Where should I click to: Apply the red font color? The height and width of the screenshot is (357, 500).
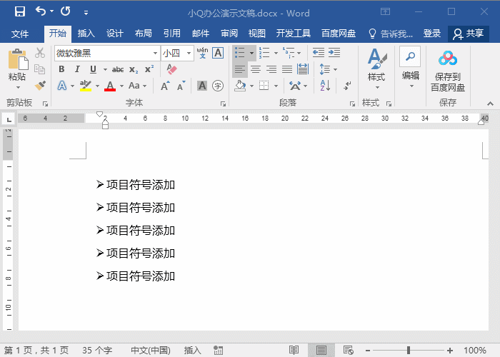point(110,86)
